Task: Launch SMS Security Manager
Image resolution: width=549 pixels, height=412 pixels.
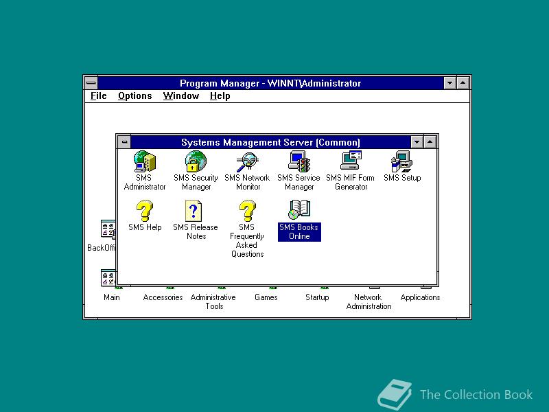Action: 196,161
